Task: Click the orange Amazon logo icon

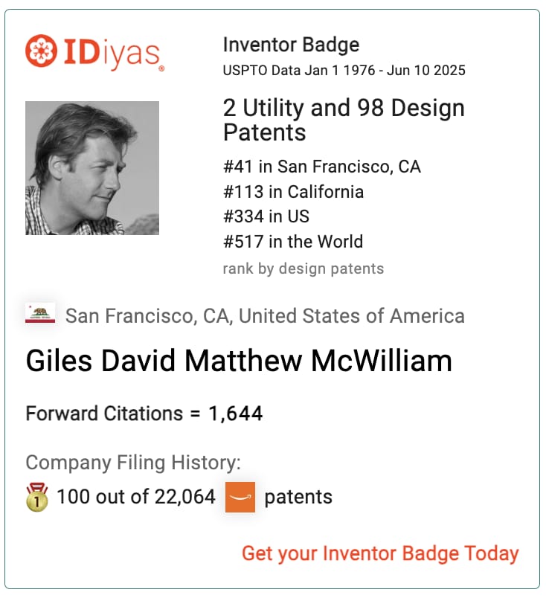Action: click(240, 497)
